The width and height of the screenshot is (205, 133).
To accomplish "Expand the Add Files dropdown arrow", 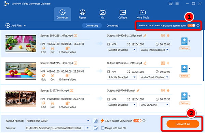I will click(25, 26).
